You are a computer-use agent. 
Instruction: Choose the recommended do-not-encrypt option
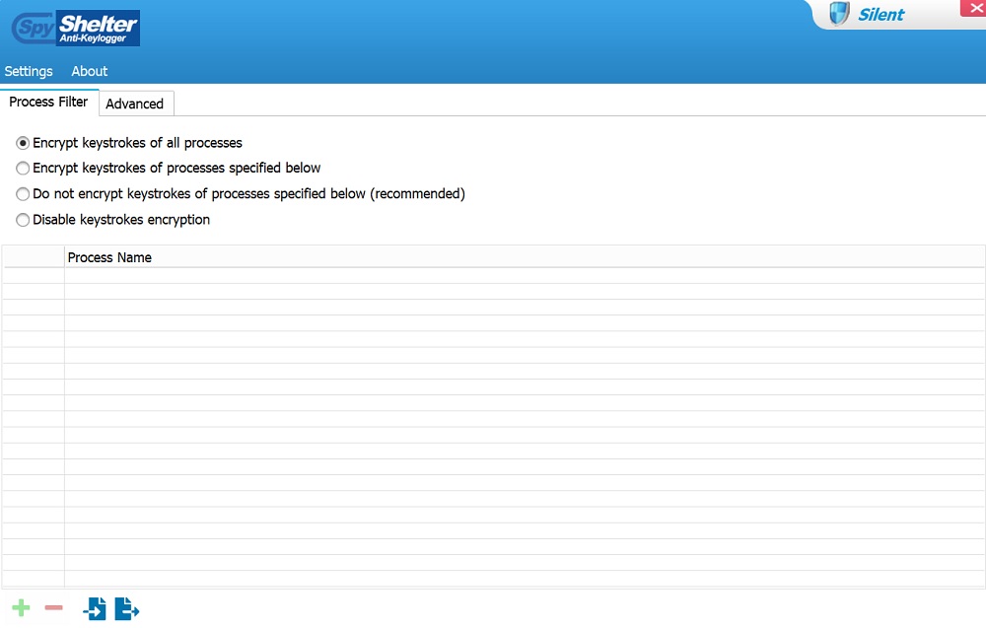(x=22, y=193)
